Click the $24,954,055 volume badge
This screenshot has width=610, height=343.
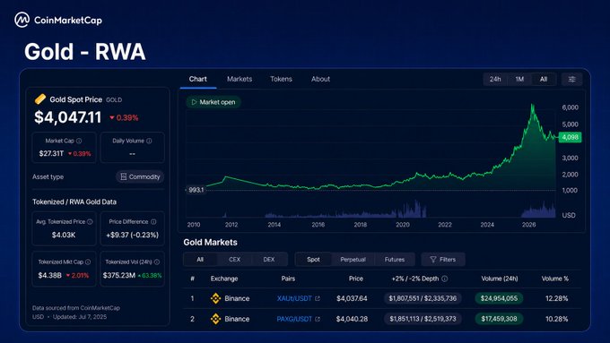tap(499, 298)
